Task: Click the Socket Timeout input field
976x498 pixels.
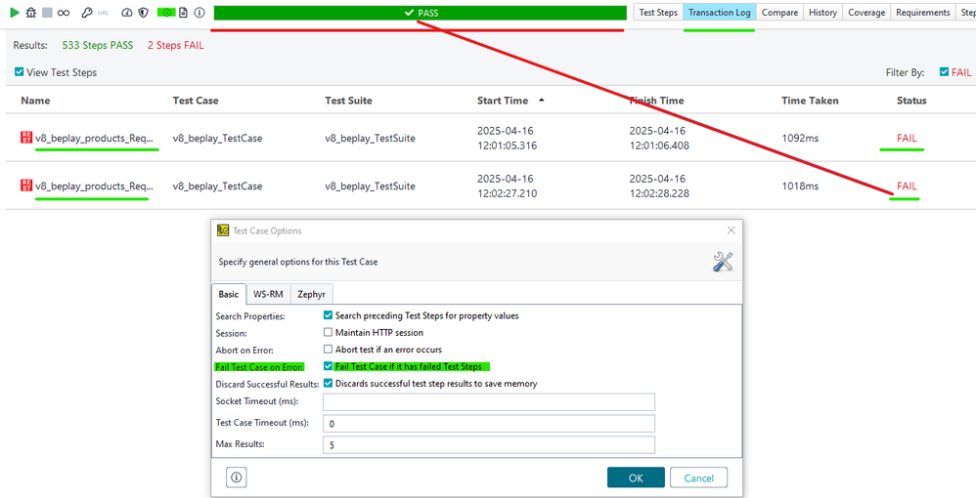Action: coord(488,402)
